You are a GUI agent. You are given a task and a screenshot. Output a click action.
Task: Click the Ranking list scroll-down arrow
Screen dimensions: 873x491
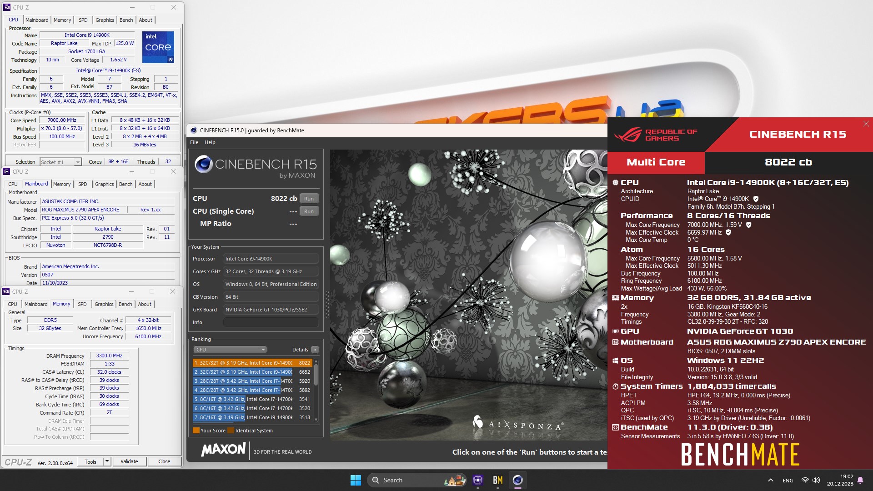[x=316, y=419]
